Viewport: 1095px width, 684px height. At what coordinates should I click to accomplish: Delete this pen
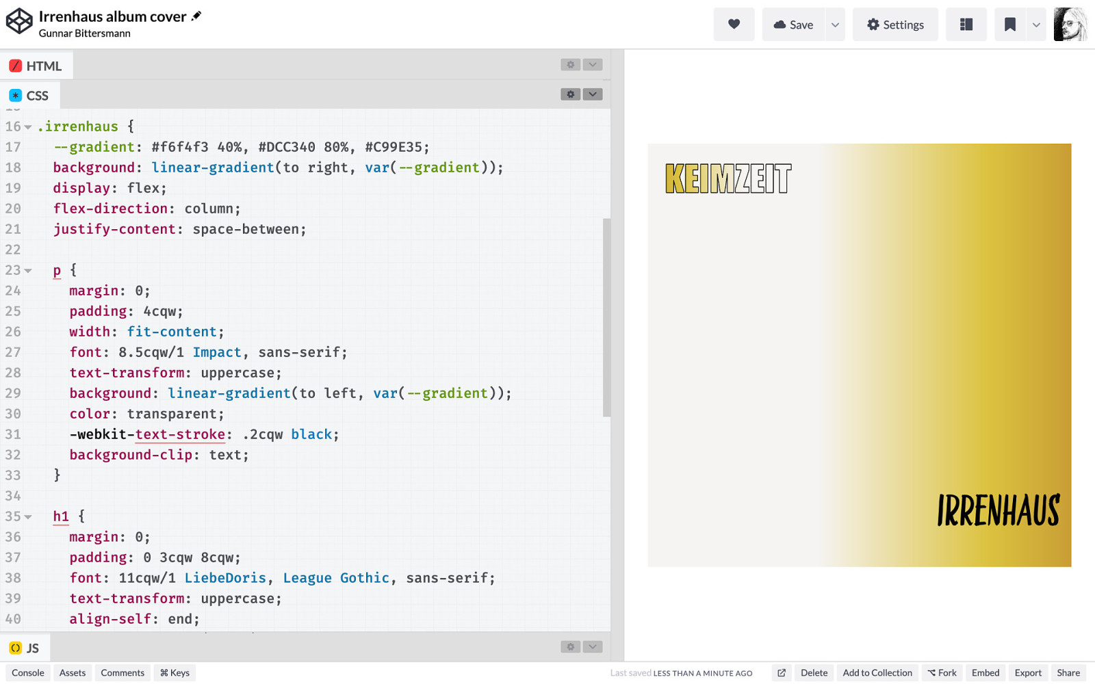tap(814, 672)
